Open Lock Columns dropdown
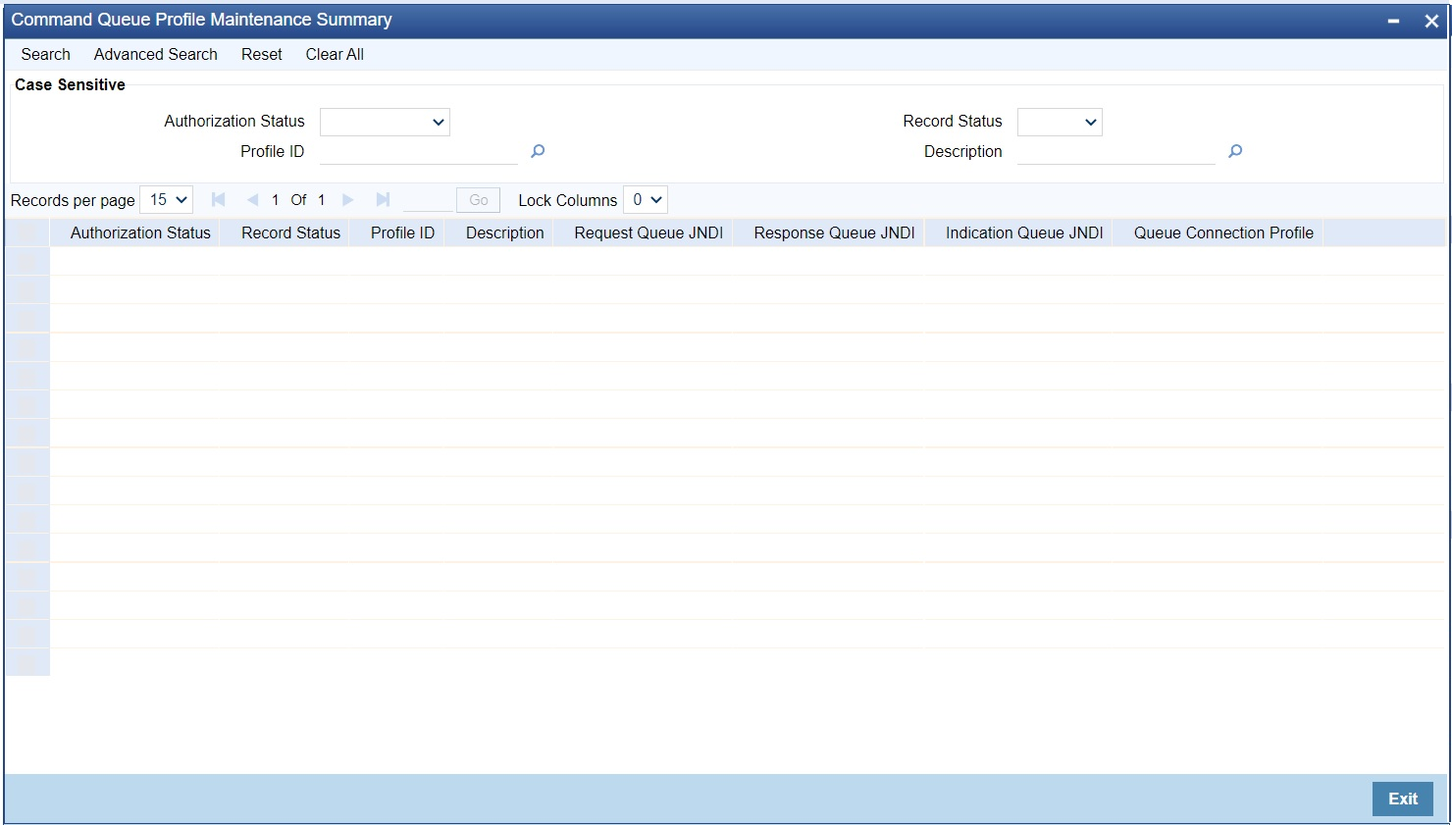The width and height of the screenshot is (1452, 825). (x=646, y=200)
